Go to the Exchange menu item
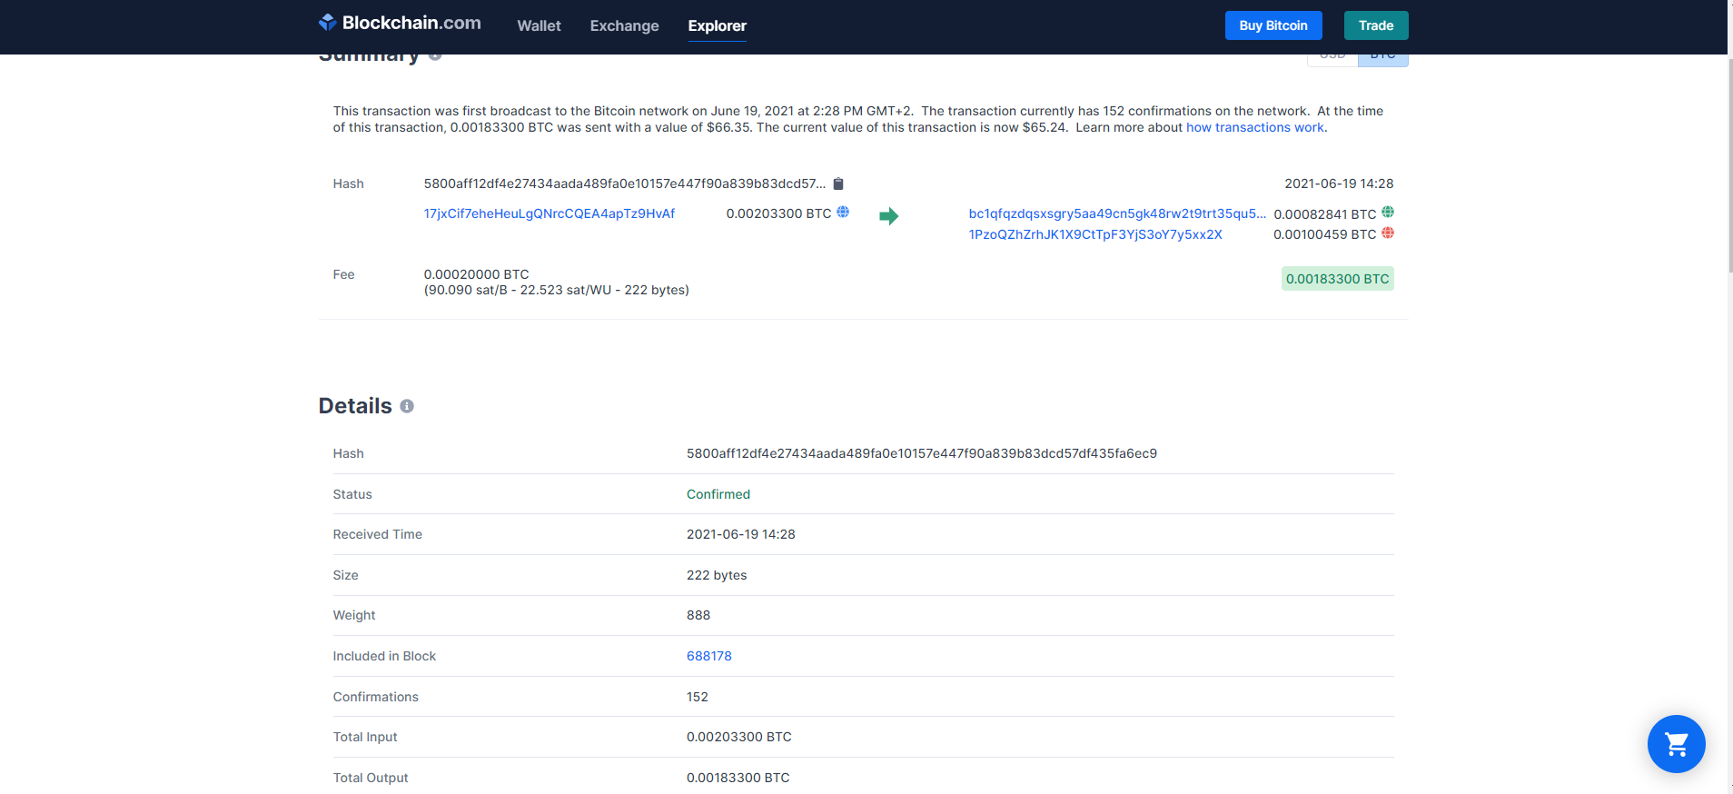Screen dimensions: 1733x794 (x=624, y=26)
